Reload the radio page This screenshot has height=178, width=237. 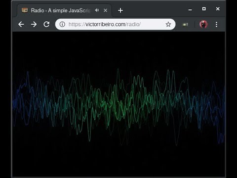click(46, 24)
